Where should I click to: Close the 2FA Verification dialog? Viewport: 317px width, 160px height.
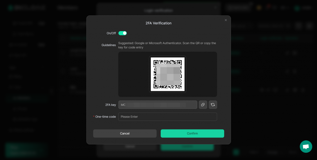pos(226,20)
